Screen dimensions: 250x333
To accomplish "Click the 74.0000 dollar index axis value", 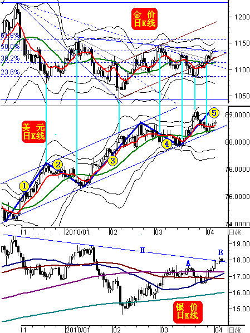I will pos(238,224).
